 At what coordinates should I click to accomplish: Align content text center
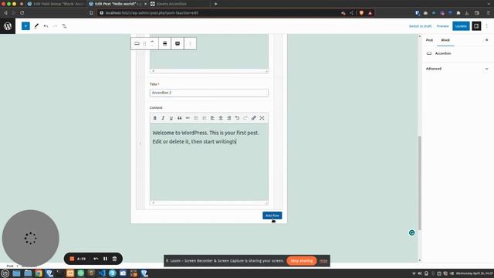(221, 118)
